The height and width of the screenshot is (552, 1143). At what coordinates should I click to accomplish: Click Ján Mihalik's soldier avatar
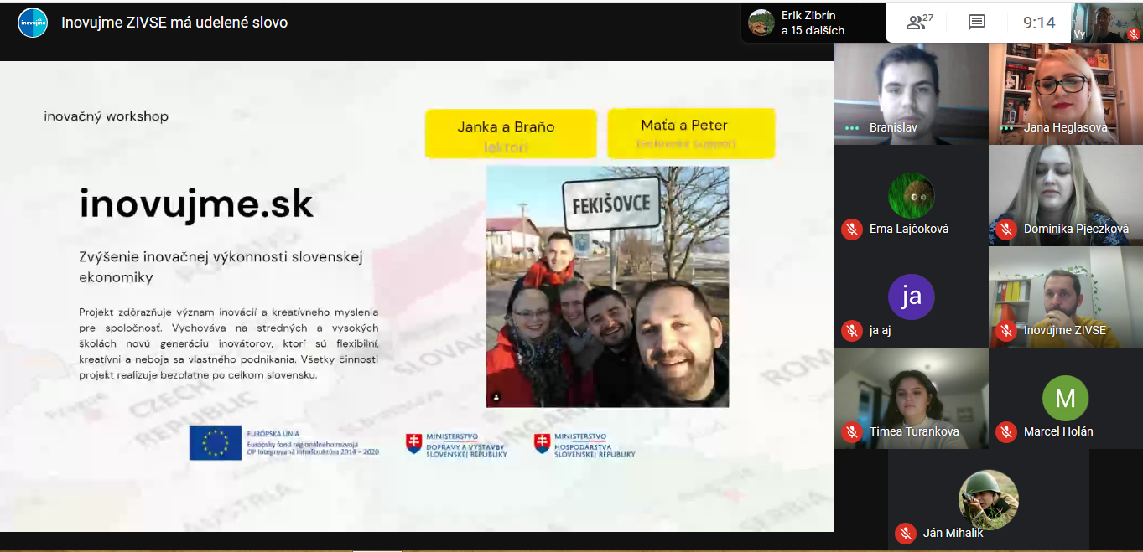click(x=989, y=499)
